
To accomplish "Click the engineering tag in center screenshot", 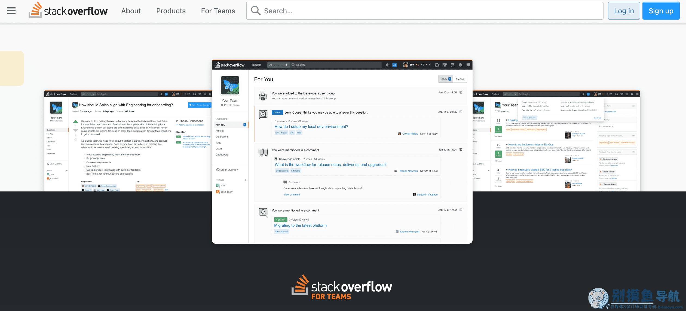I will tap(282, 171).
